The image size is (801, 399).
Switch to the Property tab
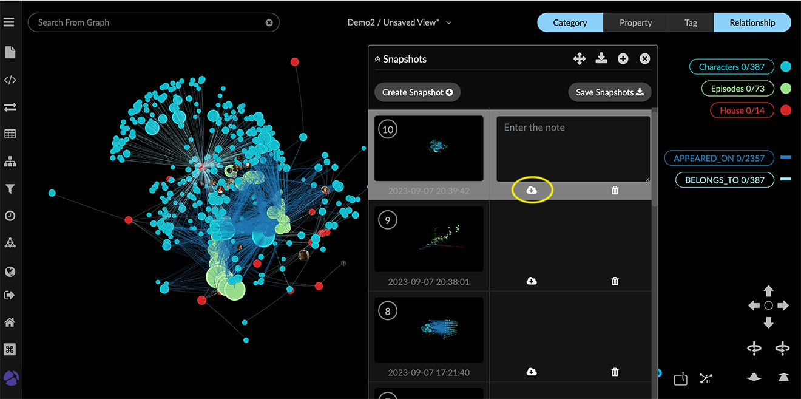(635, 22)
